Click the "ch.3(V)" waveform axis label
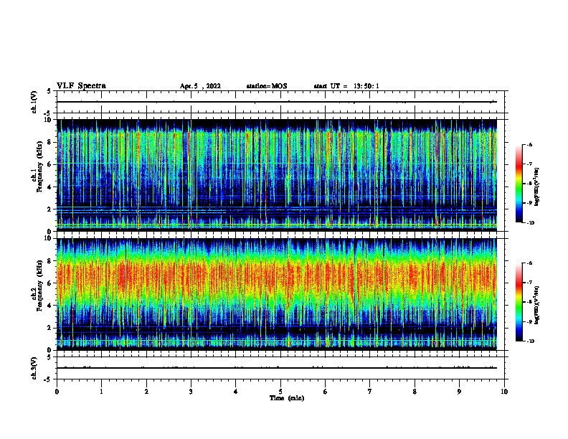Viewport: 568px width, 439px height. [x=34, y=368]
